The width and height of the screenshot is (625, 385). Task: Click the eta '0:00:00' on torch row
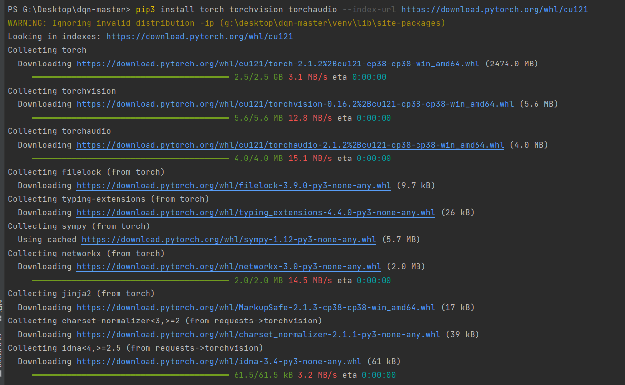tap(369, 77)
